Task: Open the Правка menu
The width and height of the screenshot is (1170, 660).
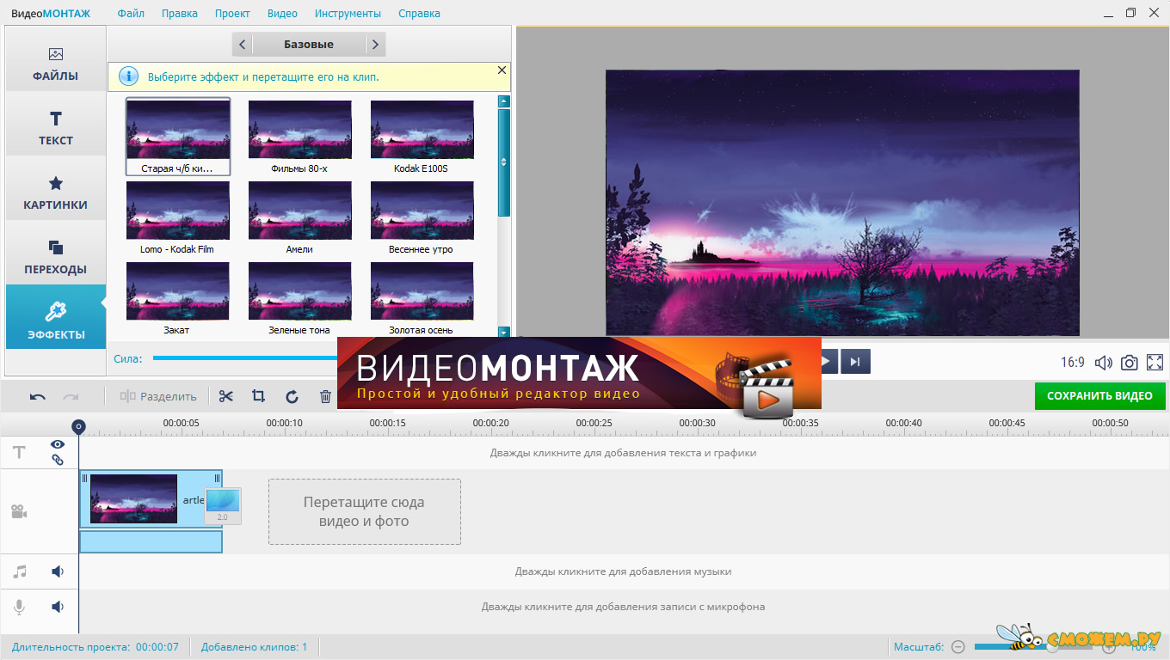Action: [x=179, y=14]
